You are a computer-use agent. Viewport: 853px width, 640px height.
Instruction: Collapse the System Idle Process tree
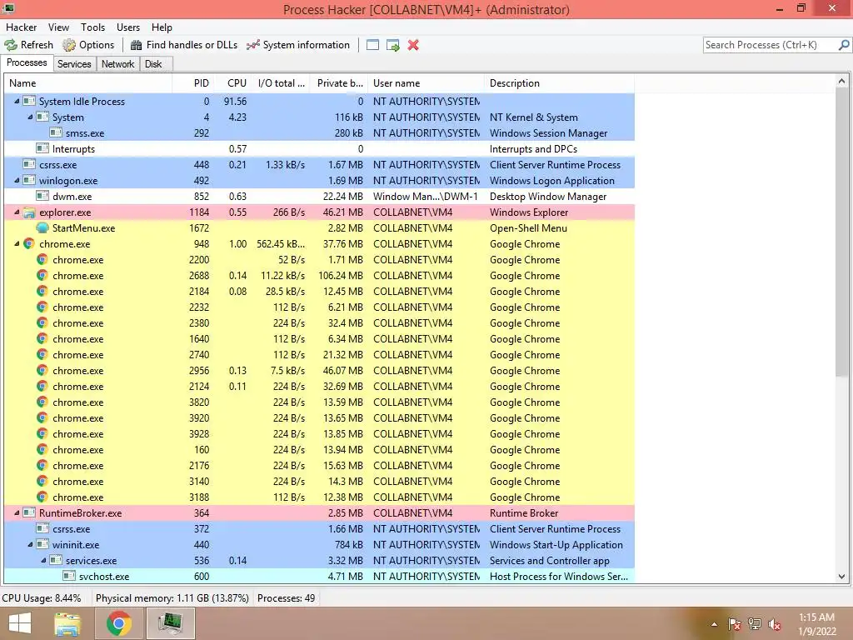pos(17,101)
